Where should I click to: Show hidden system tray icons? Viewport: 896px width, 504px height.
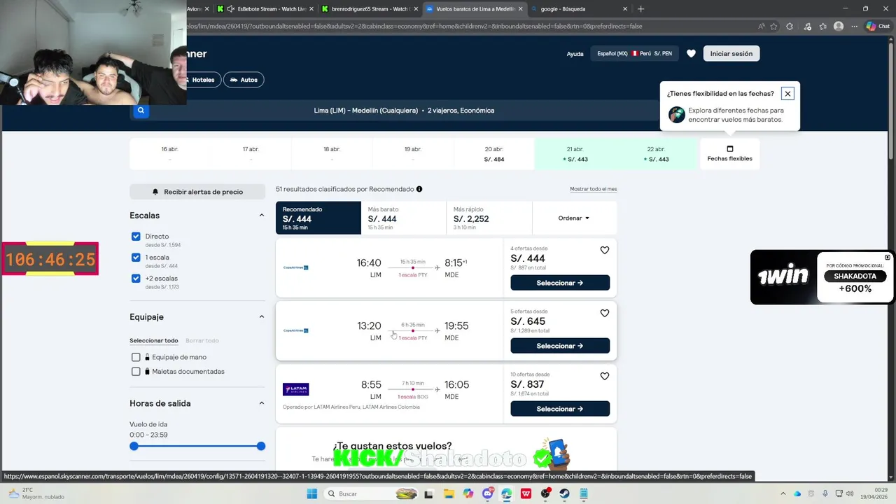[x=783, y=493]
